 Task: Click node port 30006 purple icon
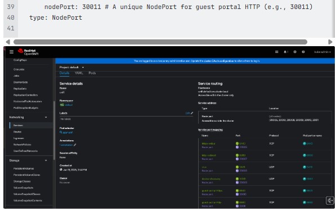pyautogui.click(x=237, y=147)
